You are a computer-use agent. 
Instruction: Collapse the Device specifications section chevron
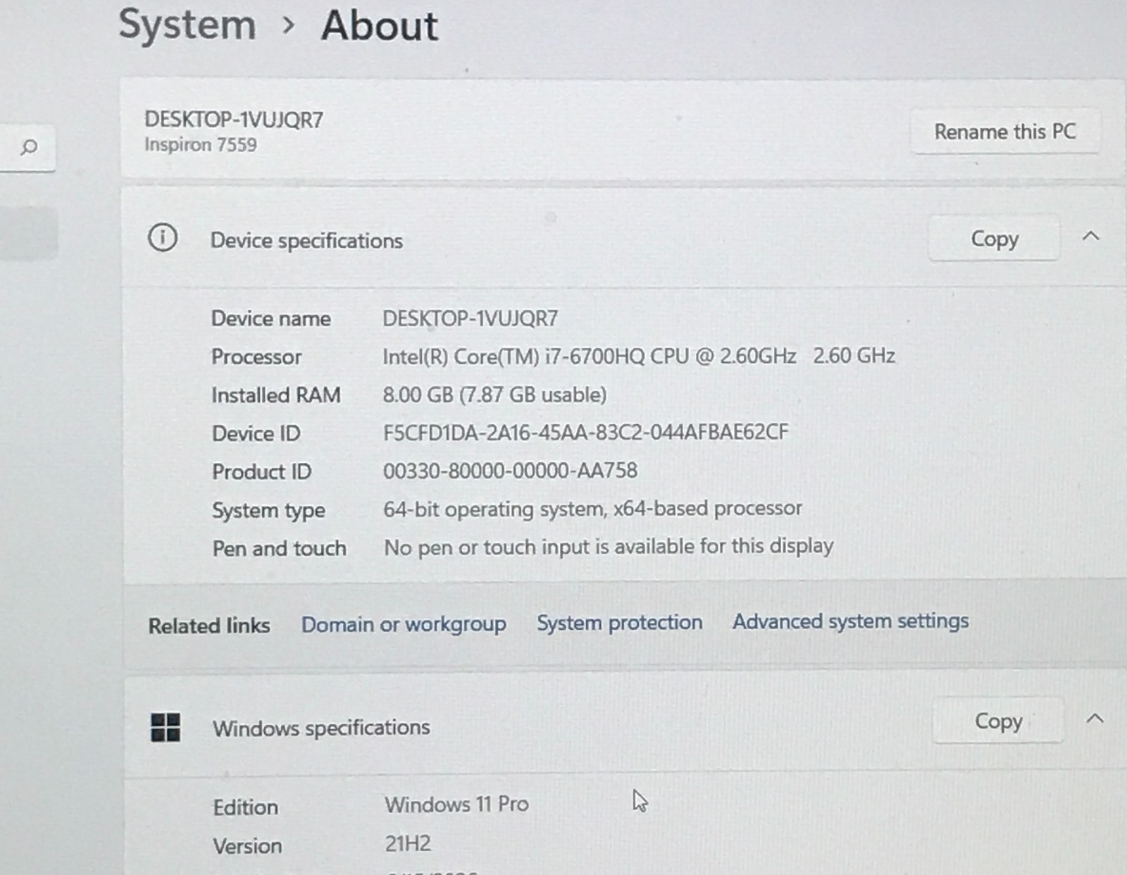(x=1090, y=237)
